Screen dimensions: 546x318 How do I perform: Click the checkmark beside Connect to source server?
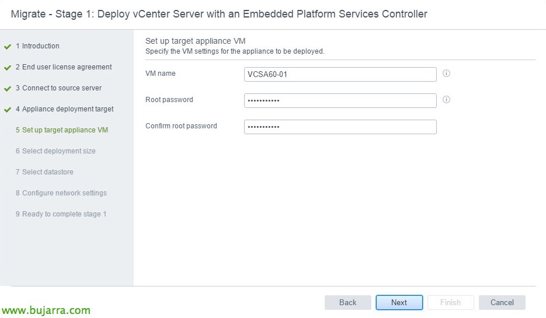pos(8,89)
